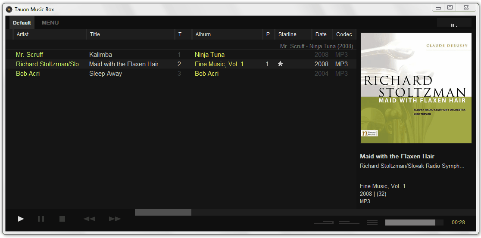Toggle the shuffle/random mode icon
This screenshot has width=481, height=238.
point(349,223)
